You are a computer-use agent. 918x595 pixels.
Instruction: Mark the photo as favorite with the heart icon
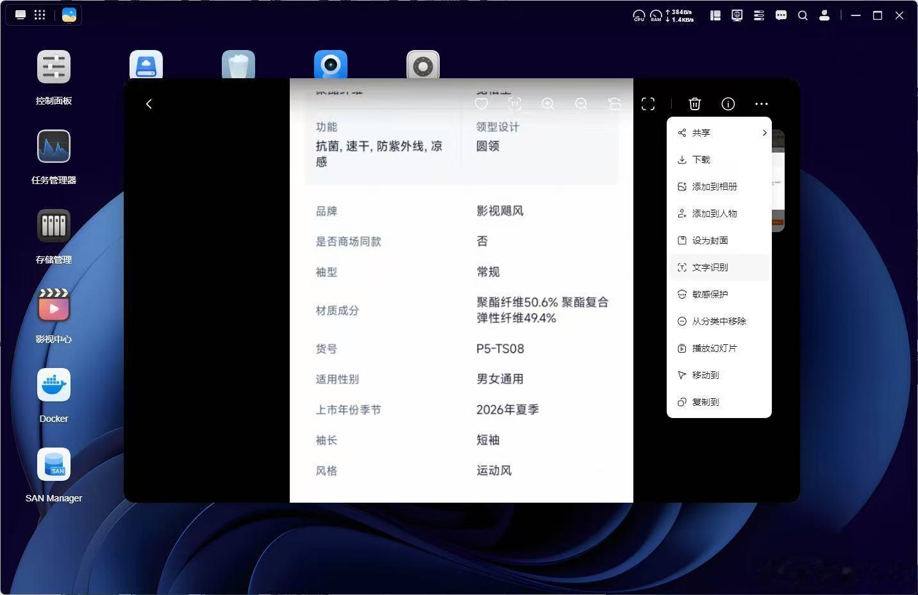click(x=481, y=104)
